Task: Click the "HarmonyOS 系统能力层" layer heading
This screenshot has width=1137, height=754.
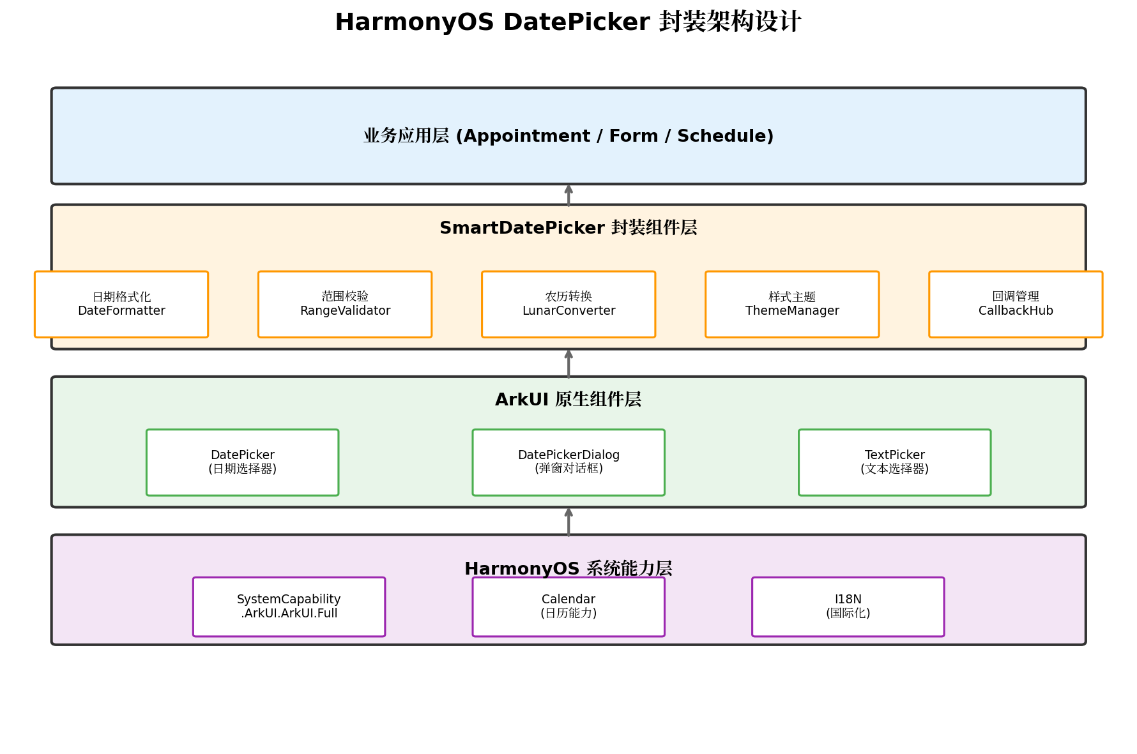Action: (x=568, y=568)
